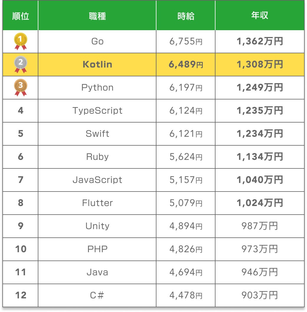Image resolution: width=307 pixels, height=312 pixels.
Task: Select the rank number 10 cell
Action: [x=21, y=249]
